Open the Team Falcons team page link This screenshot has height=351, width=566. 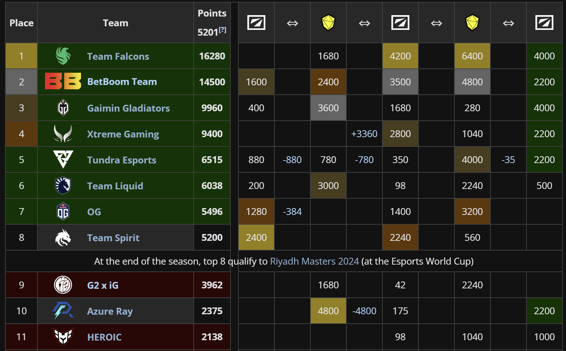coord(118,57)
